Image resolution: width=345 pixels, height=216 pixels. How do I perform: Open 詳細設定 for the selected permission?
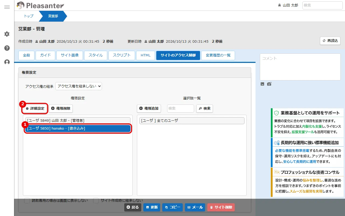coord(35,109)
